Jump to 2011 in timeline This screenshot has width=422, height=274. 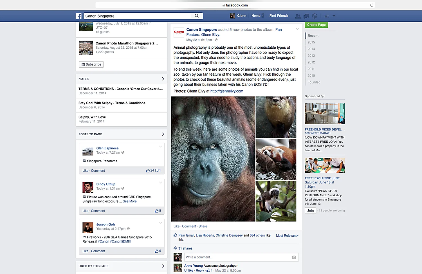pos(311,69)
